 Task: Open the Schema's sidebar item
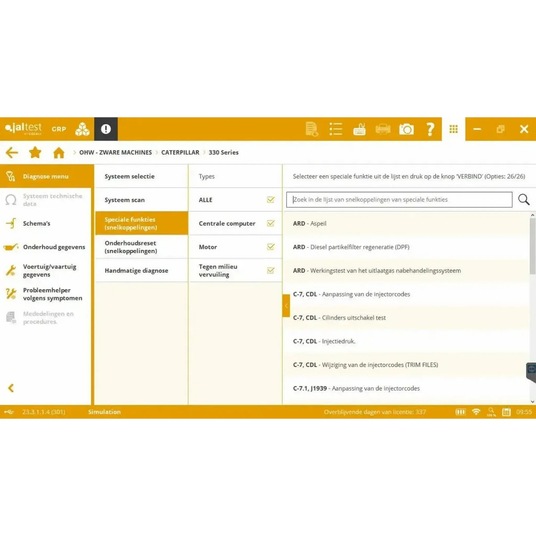click(x=46, y=223)
